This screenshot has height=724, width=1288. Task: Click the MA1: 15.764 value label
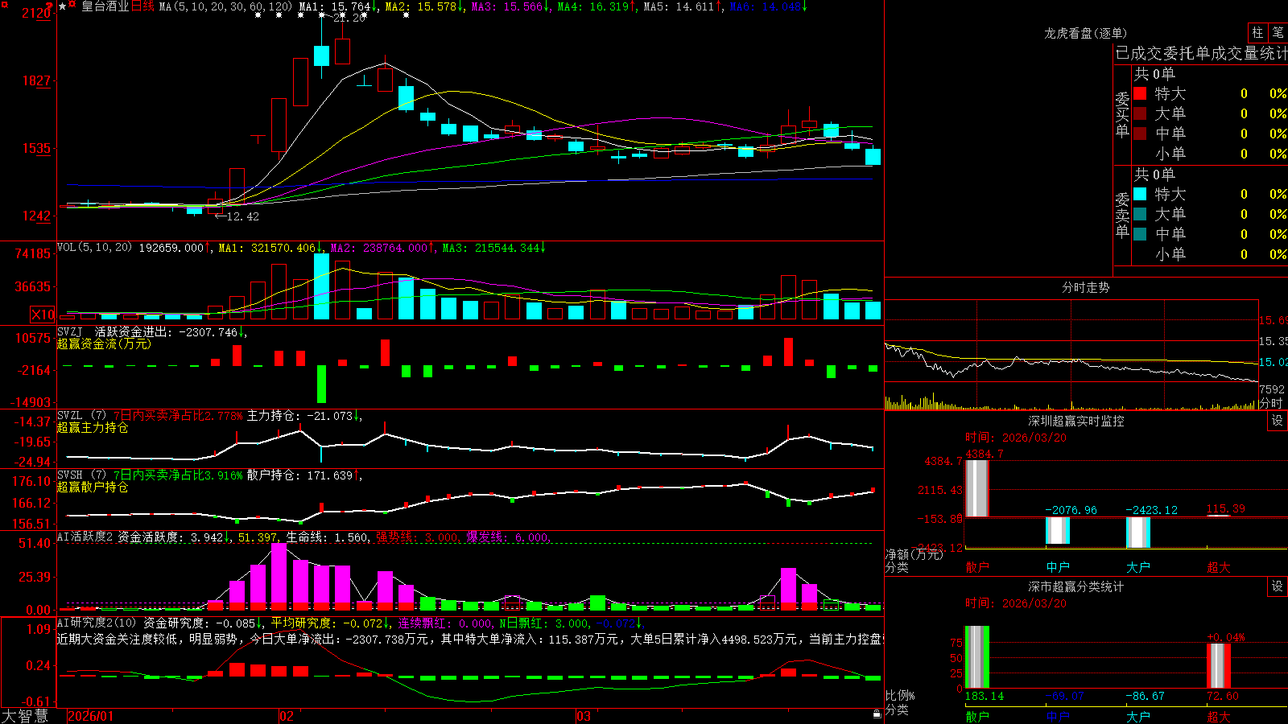tap(337, 6)
